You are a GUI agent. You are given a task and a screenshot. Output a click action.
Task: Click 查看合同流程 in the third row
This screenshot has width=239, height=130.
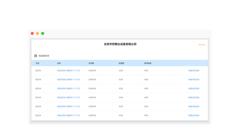pos(194,89)
